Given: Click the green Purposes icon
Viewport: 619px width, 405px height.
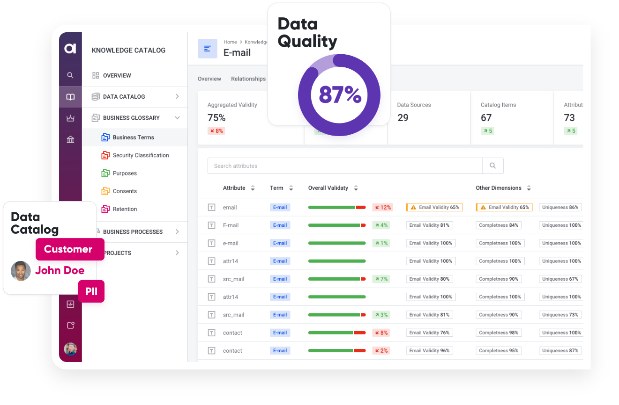Looking at the screenshot, I should [105, 173].
